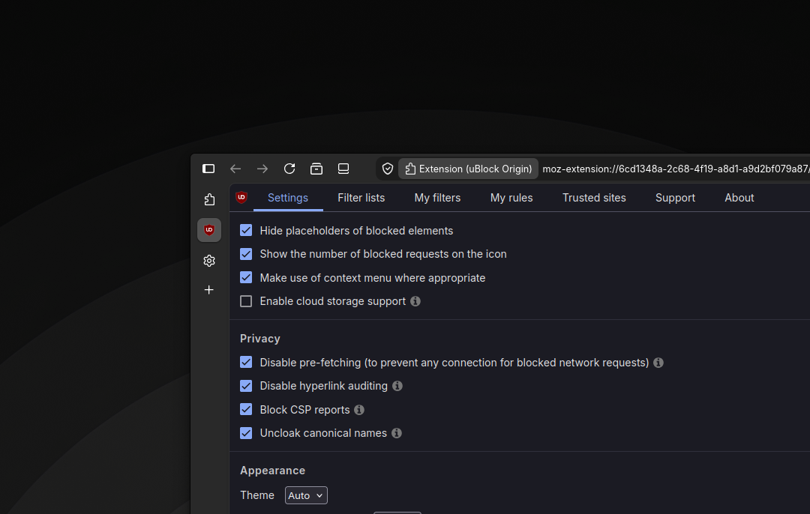Uncheck Hide placeholders of blocked elements

[246, 230]
